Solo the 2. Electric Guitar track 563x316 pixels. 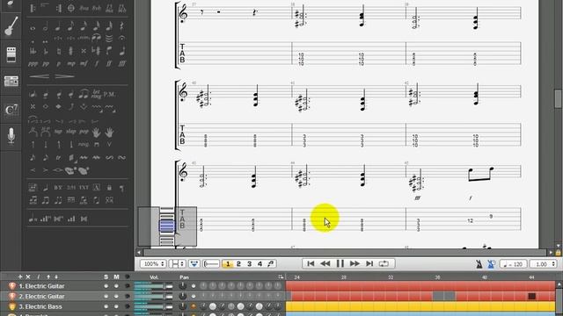(106, 297)
